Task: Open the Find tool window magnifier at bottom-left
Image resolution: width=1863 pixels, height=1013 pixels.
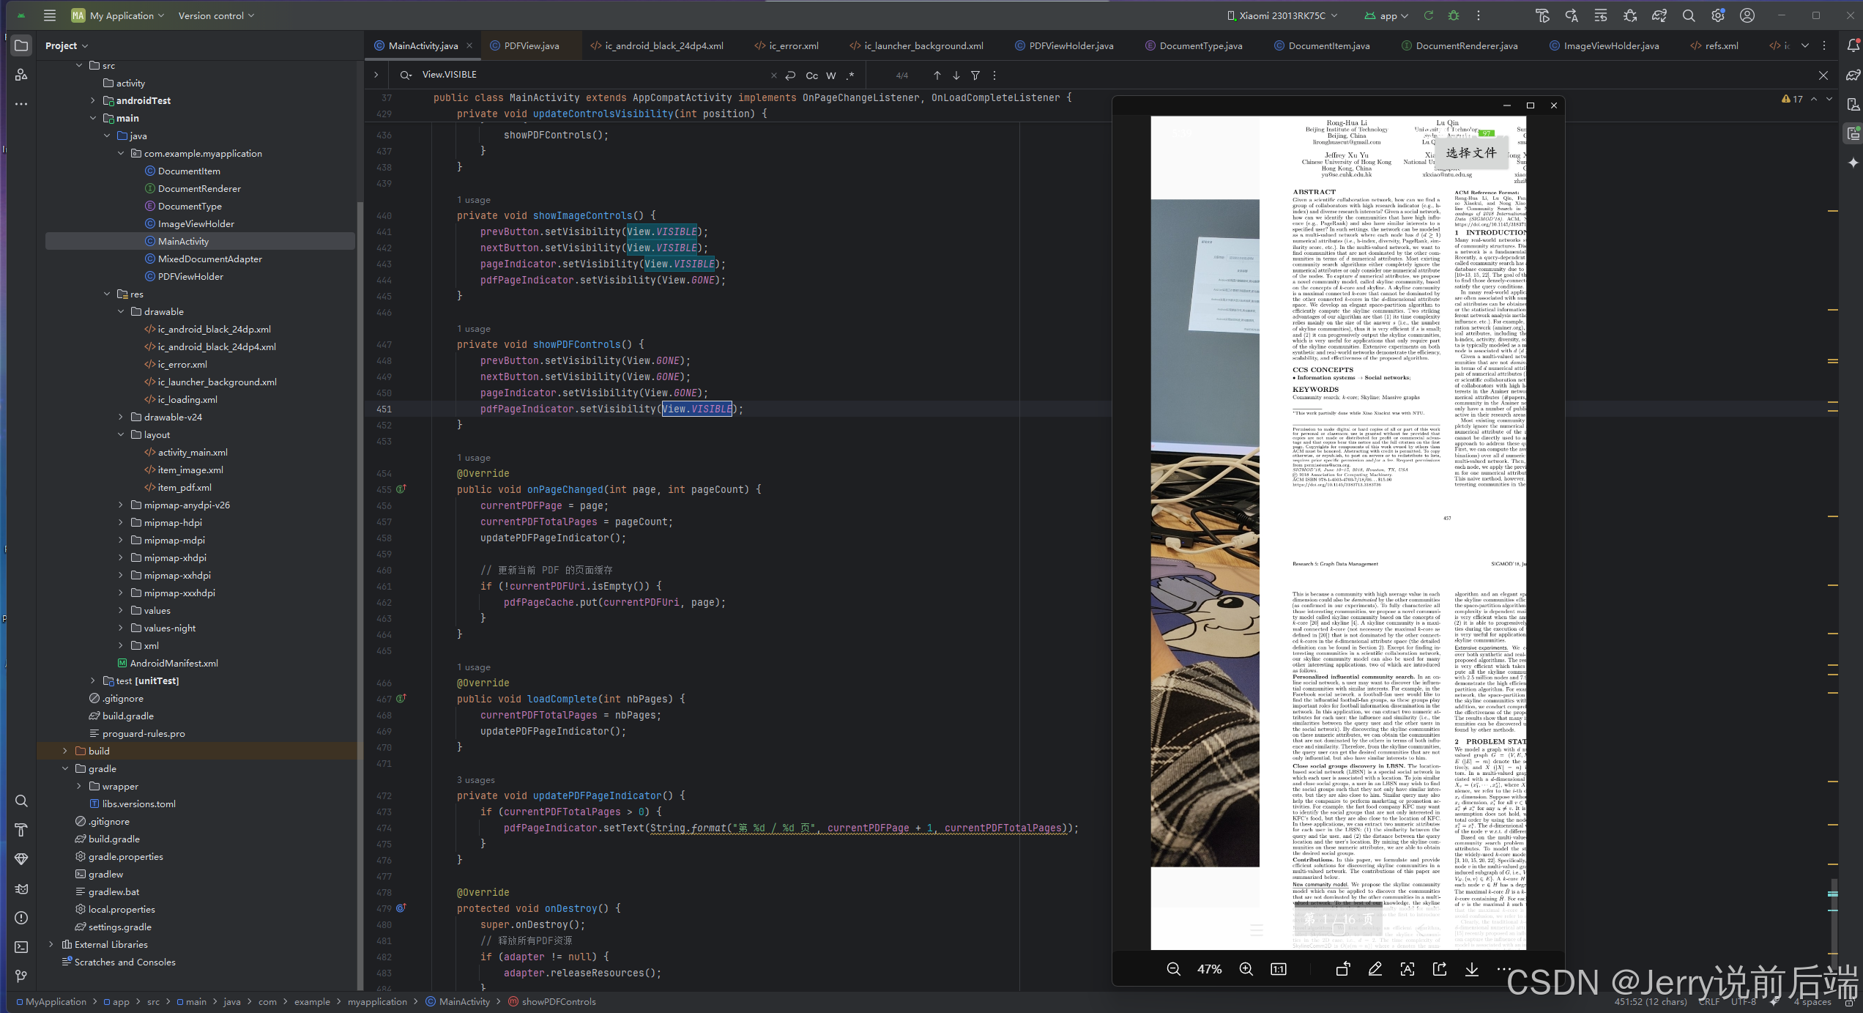Action: pyautogui.click(x=21, y=801)
